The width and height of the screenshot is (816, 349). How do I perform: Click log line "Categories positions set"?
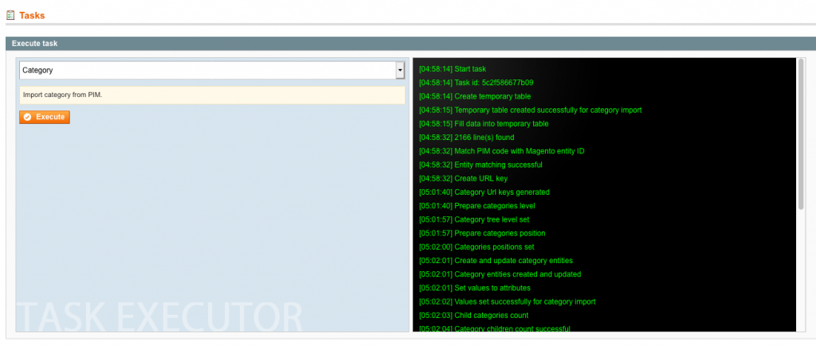coord(477,246)
